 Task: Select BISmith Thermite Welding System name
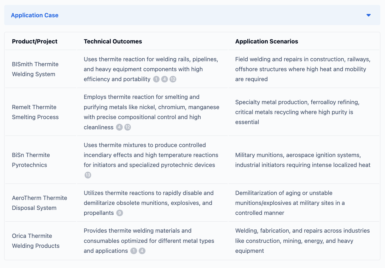[35, 69]
